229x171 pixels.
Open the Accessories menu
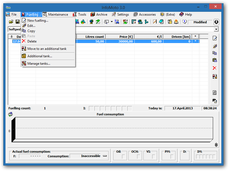145,15
